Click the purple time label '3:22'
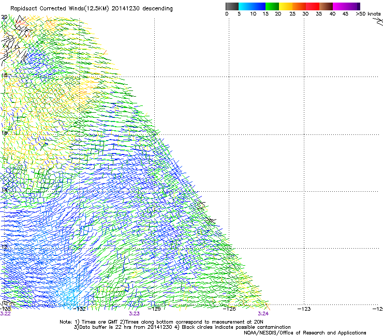Screen dimensions: 383x336 (5, 314)
